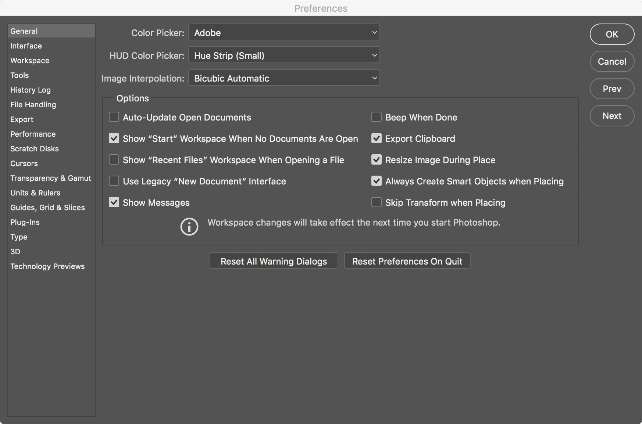Disable Resize Image During Place
642x424 pixels.
[376, 160]
